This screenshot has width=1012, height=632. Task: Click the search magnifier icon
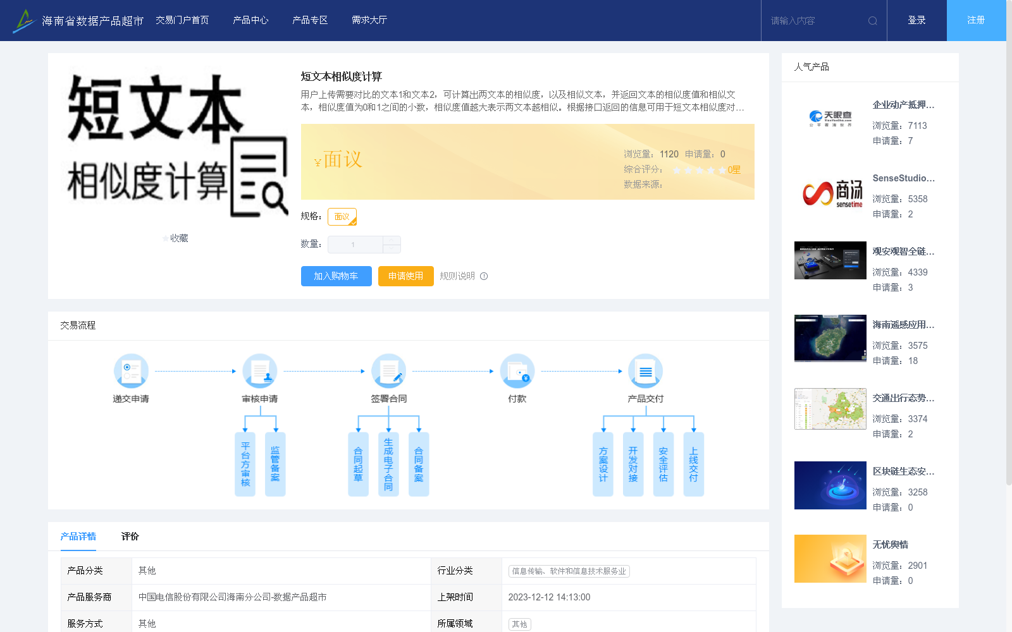tap(873, 21)
